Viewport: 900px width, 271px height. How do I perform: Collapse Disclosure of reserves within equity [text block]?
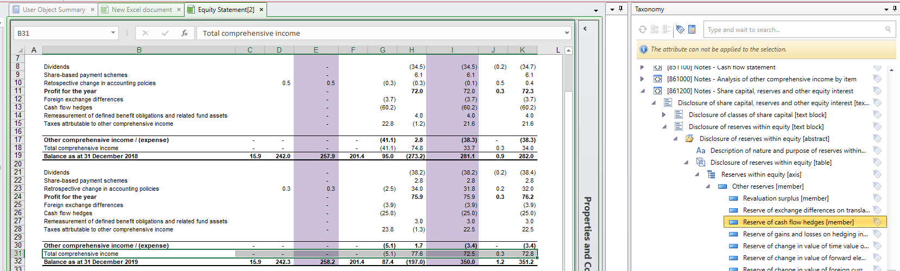coord(664,127)
